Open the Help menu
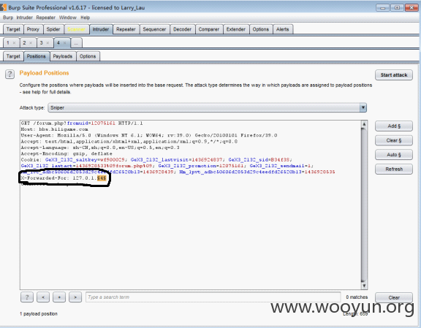 coord(85,18)
